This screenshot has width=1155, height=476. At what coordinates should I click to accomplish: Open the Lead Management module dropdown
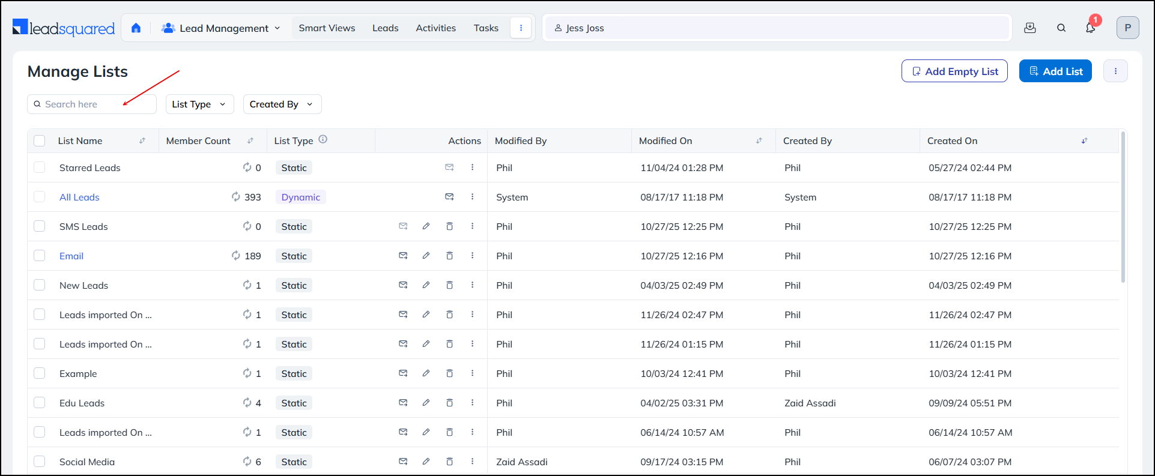[221, 28]
